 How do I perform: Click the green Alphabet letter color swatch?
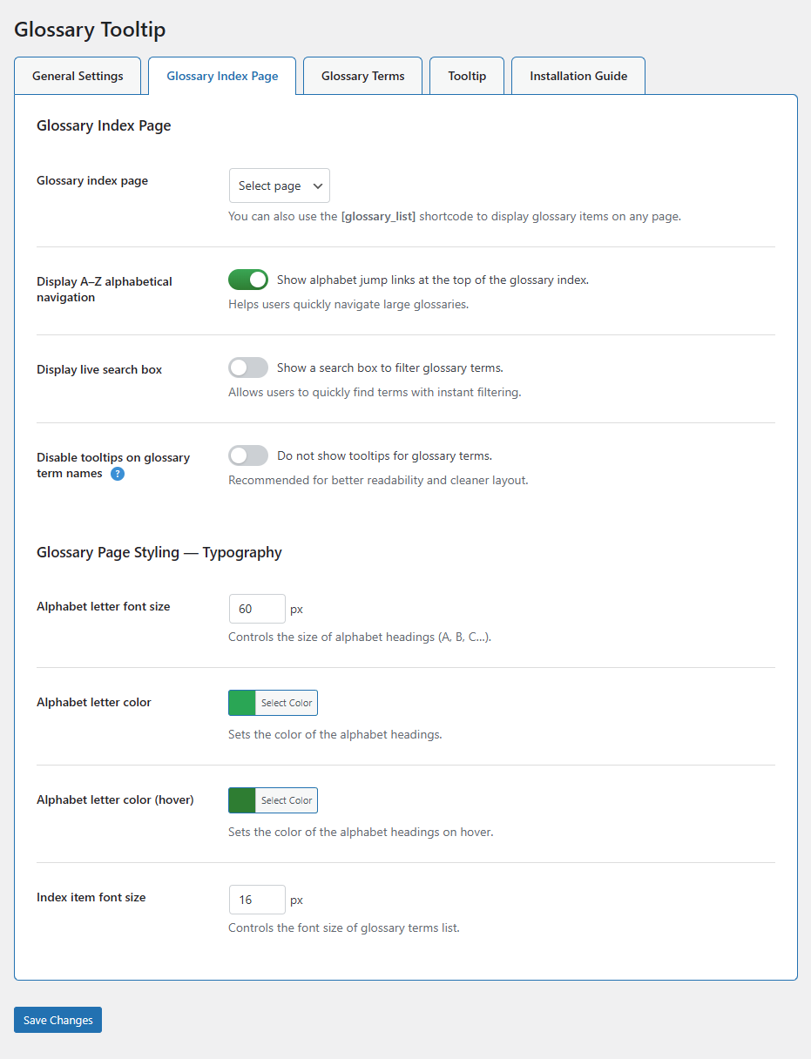242,703
